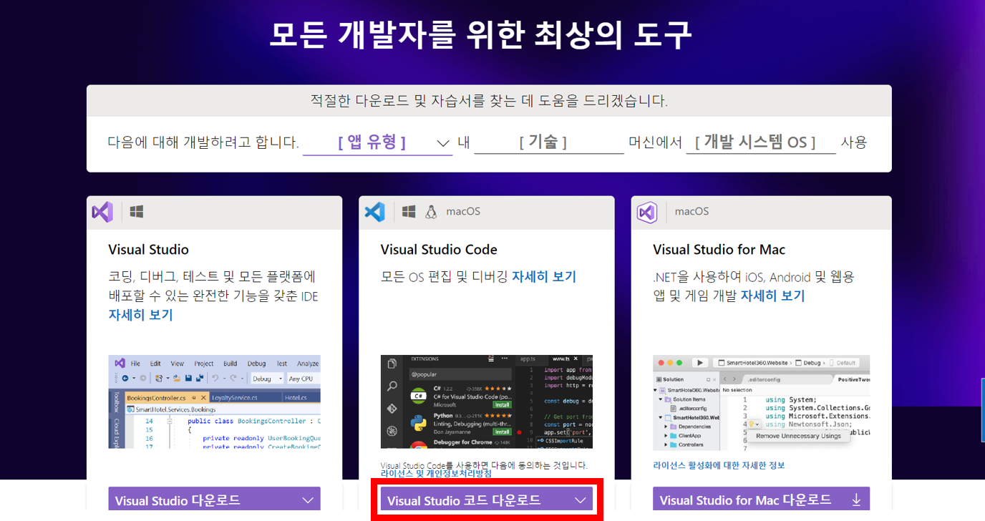Click the Windows icon on the Visual Studio Code card
This screenshot has height=521, width=985.
tap(409, 212)
